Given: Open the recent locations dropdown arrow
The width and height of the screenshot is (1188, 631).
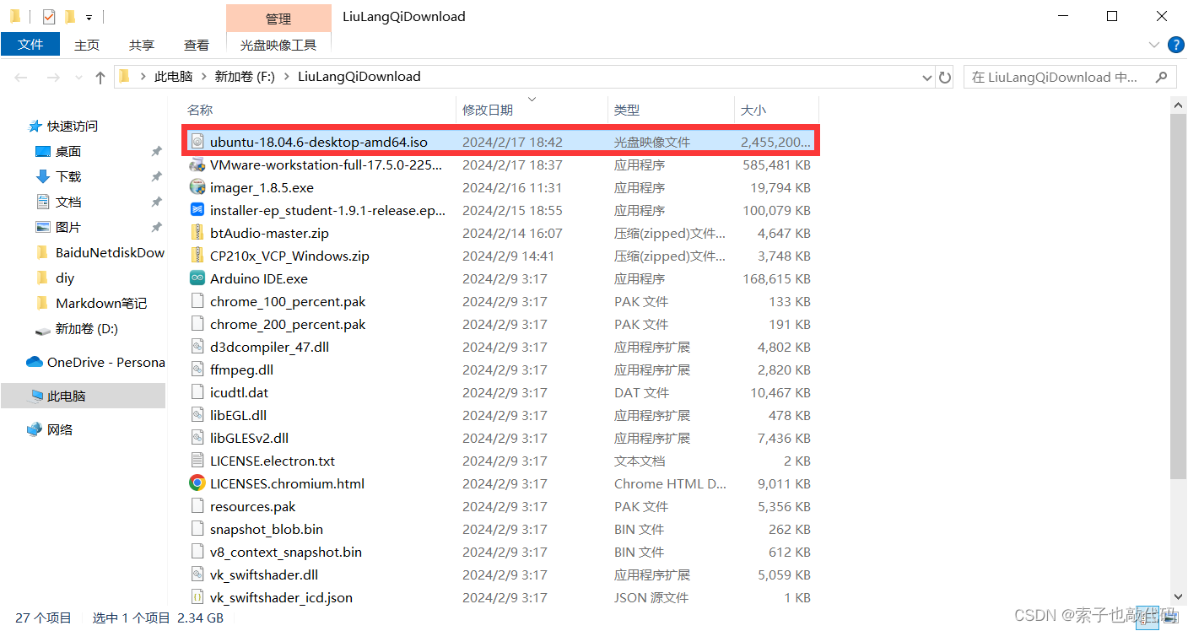Looking at the screenshot, I should [79, 77].
